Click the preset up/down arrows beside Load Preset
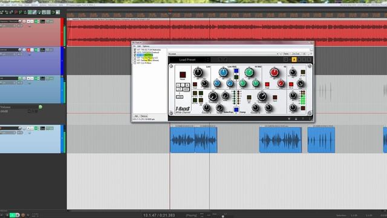387x218 pixels. (x=208, y=59)
